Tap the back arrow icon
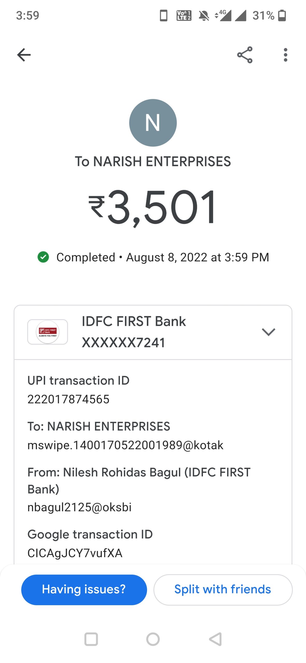Screen dimensions: 306x663 tap(24, 55)
